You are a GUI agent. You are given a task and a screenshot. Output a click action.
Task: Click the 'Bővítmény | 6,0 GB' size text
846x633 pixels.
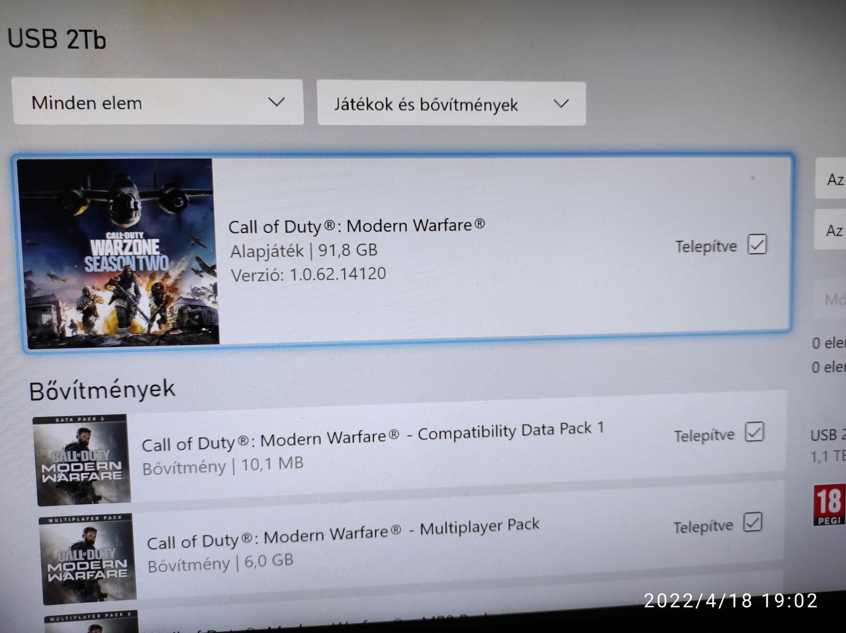221,563
